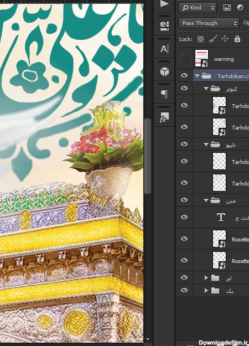Select the warning layer thumbnail
Viewport: 249px width, 346px height.
tap(201, 58)
